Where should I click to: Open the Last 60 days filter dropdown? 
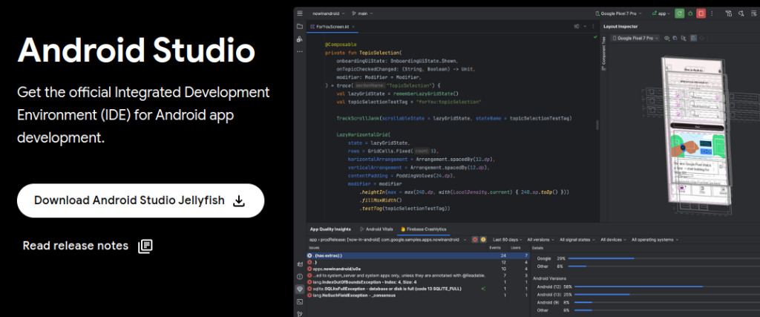coord(508,240)
